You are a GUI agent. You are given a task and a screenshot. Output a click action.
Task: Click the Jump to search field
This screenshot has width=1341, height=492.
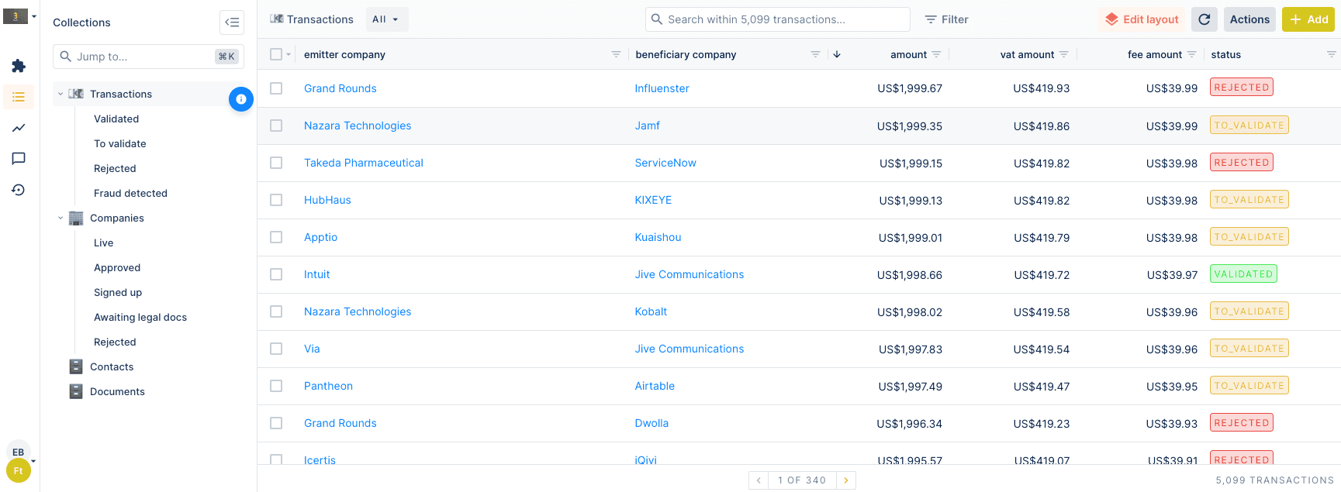click(x=148, y=57)
